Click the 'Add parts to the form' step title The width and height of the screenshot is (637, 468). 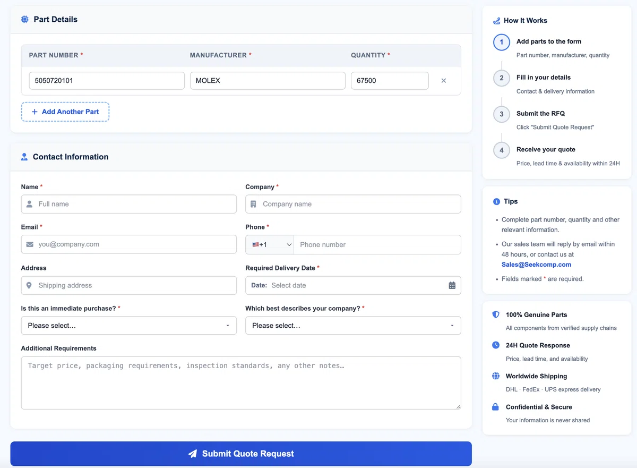click(x=549, y=41)
